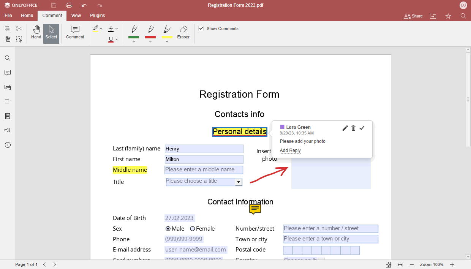This screenshot has height=269, width=471.
Task: Open the Plugins tab
Action: (x=97, y=16)
